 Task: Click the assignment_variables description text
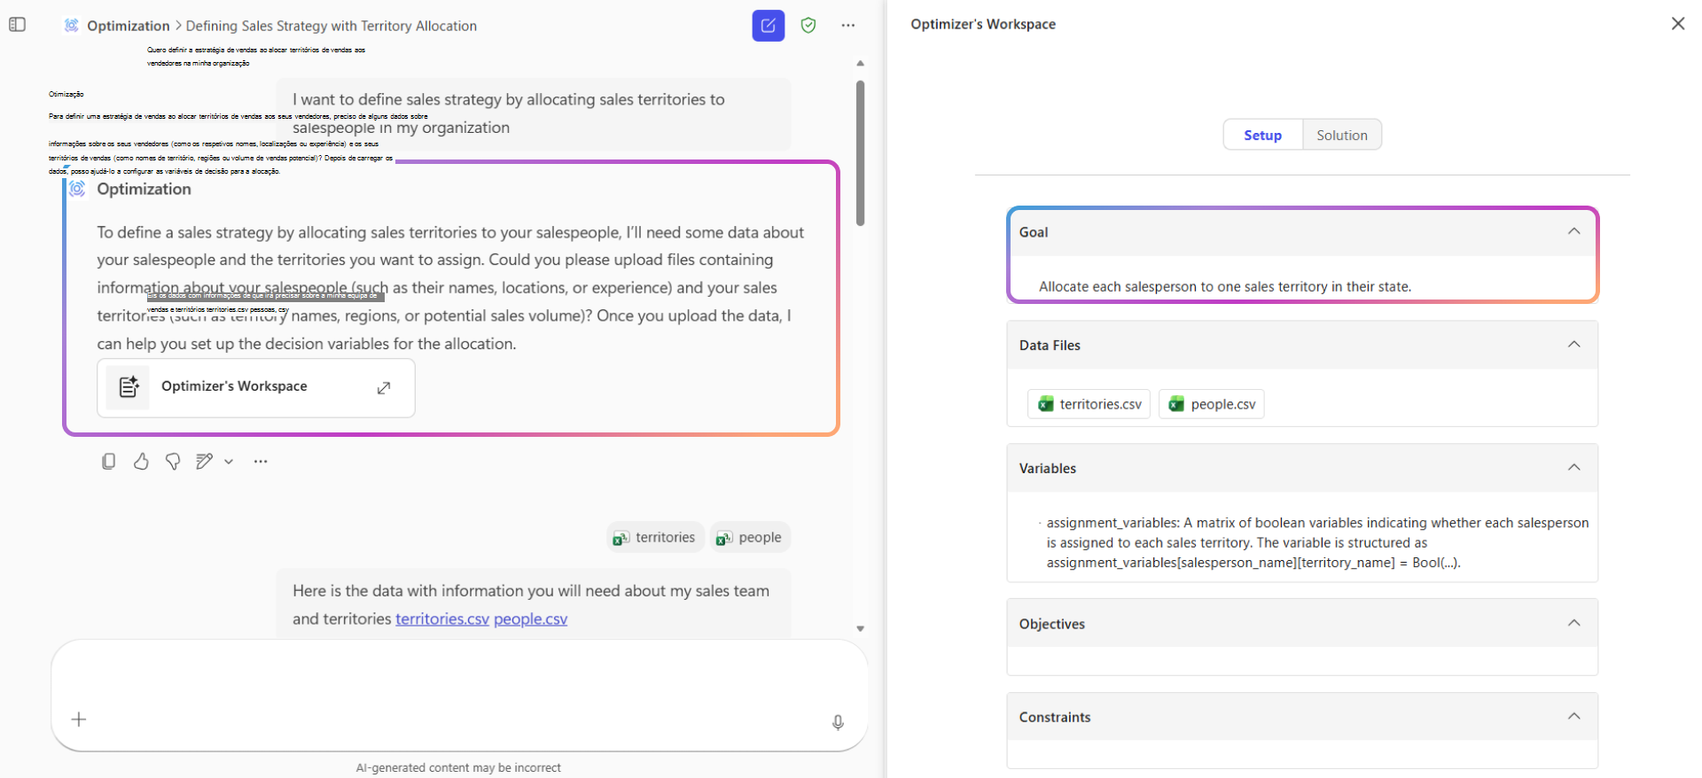[1317, 542]
